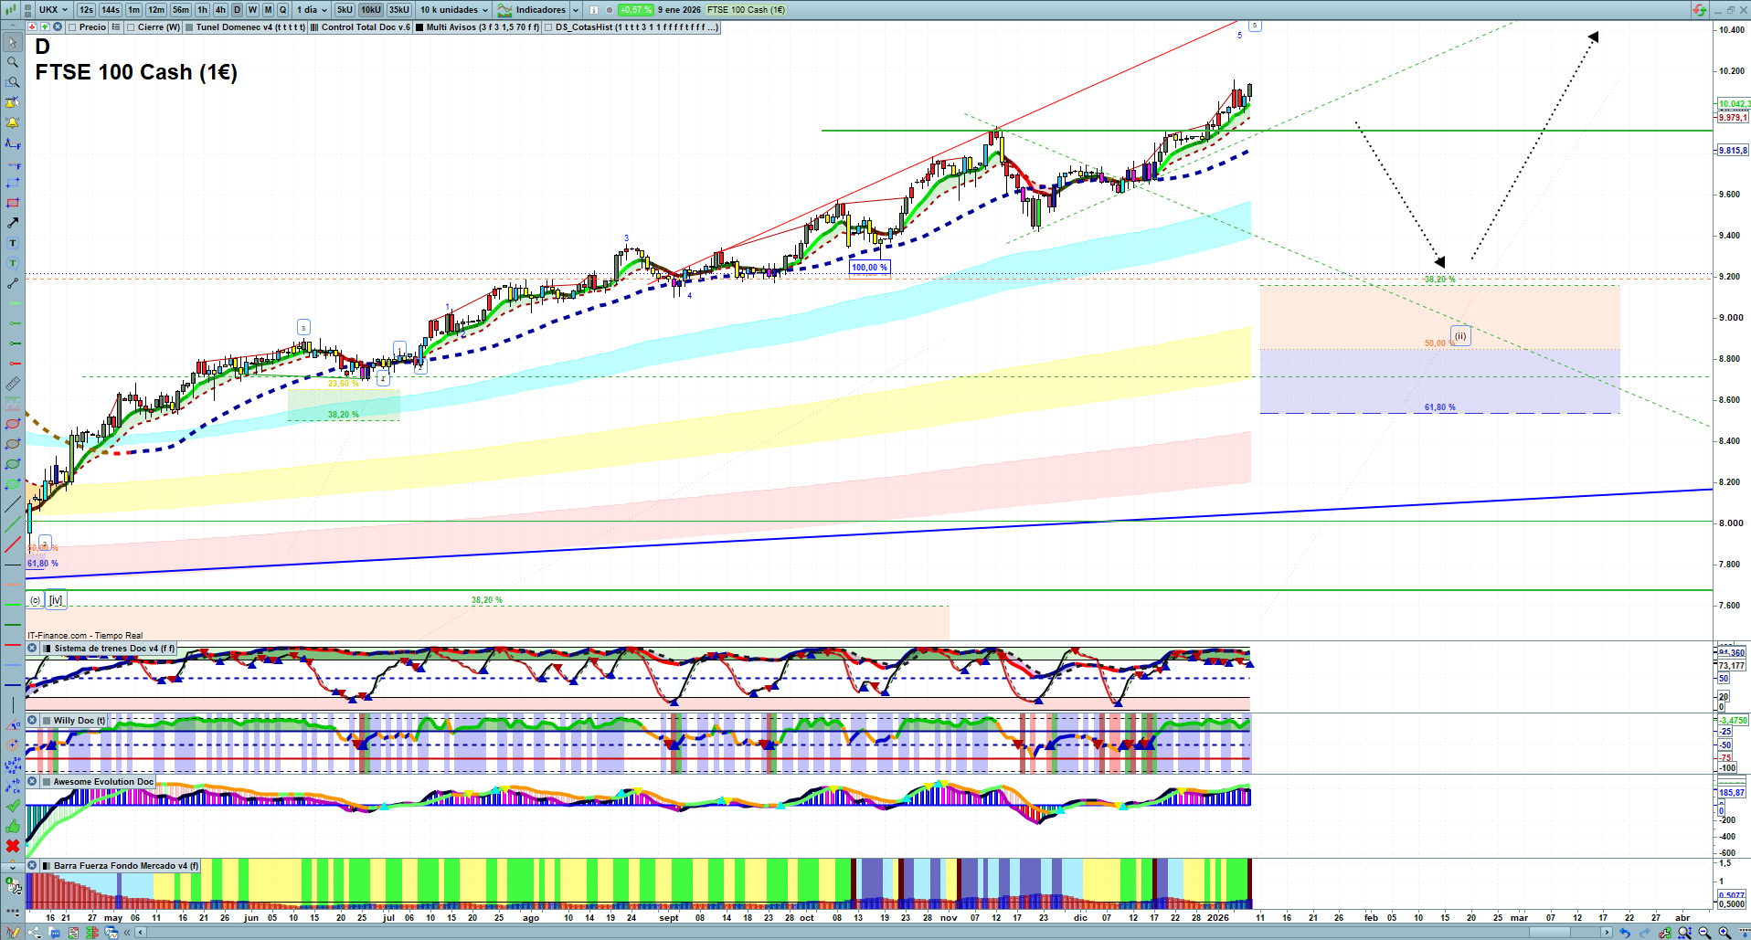Select the cursor pointer tool

13,42
